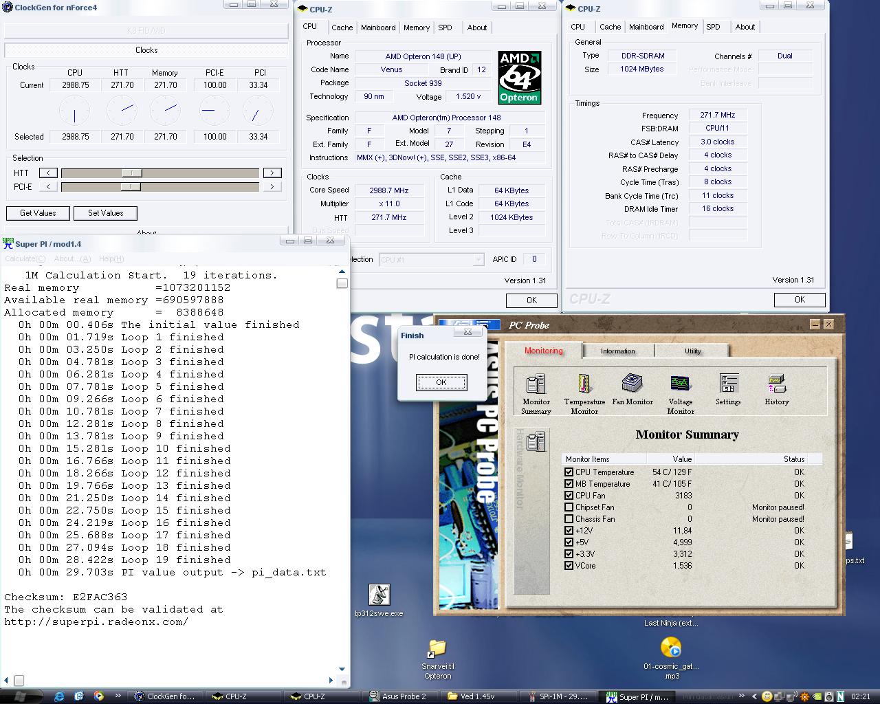This screenshot has width=880, height=704.
Task: Click OK in processor CPU-Z window
Action: (531, 300)
